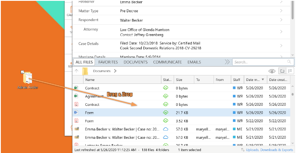Click the PDF icon for 3.52 KB Form
Screen dimensions: 298x153
coord(76,121)
